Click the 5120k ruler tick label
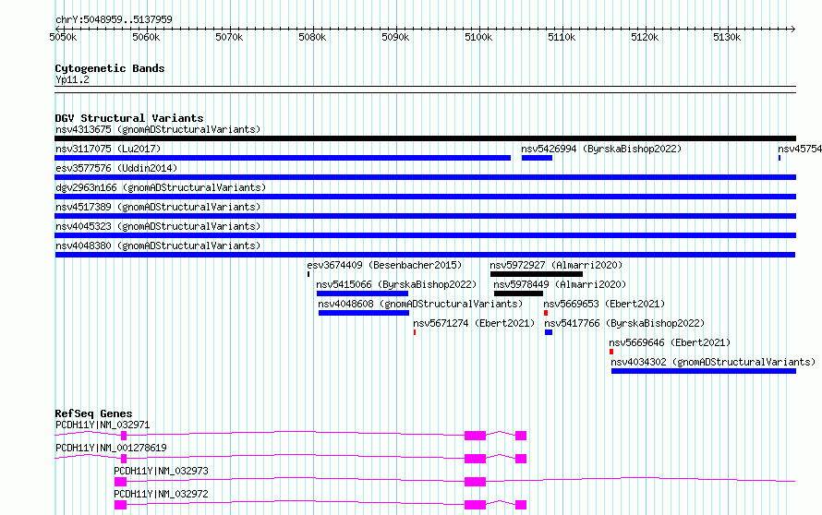Viewport: 822px width, 515px height. point(645,37)
